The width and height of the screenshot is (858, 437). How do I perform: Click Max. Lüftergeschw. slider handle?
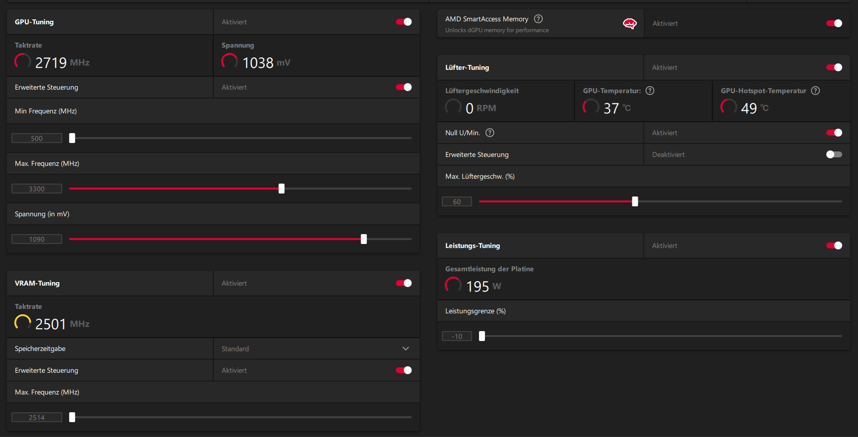point(635,201)
